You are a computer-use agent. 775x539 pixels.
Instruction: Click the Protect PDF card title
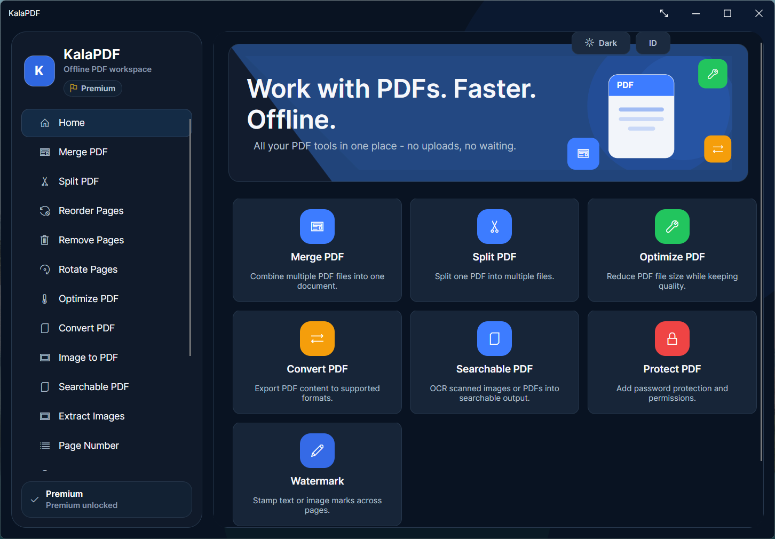click(x=672, y=369)
